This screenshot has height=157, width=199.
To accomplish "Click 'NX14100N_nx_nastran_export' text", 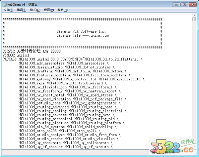I will click(x=90, y=91).
